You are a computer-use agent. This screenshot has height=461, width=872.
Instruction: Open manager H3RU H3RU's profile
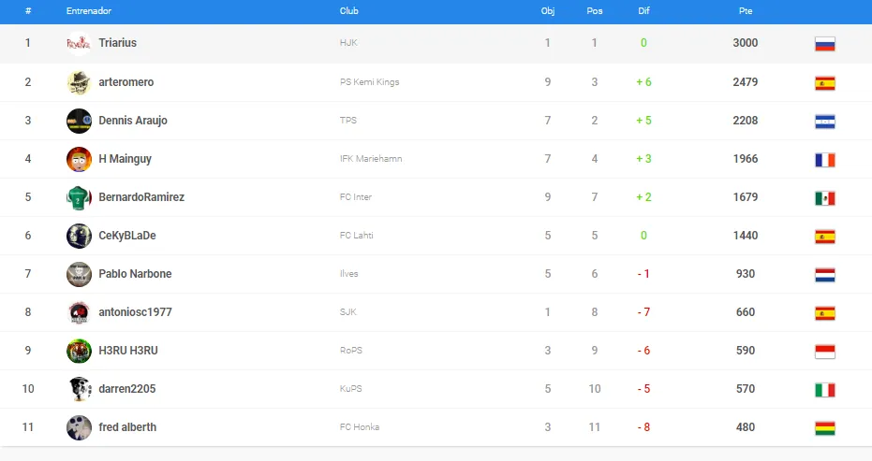[128, 351]
